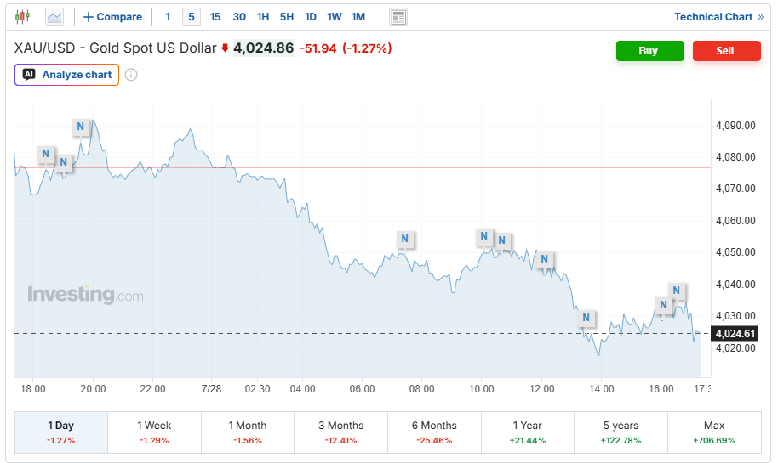Click the plus icon for Compare

pos(89,17)
